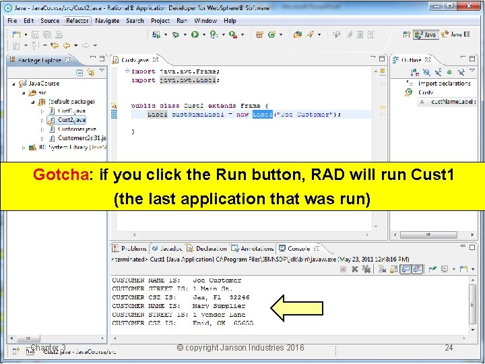Click the green Run toolbar button

(195, 34)
